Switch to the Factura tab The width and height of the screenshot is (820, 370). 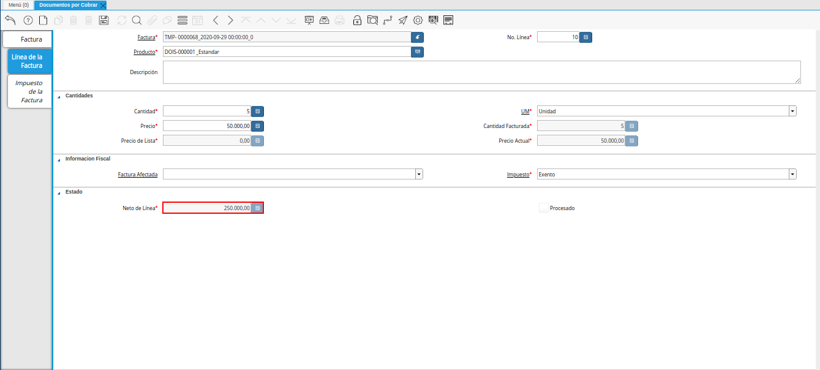click(28, 39)
